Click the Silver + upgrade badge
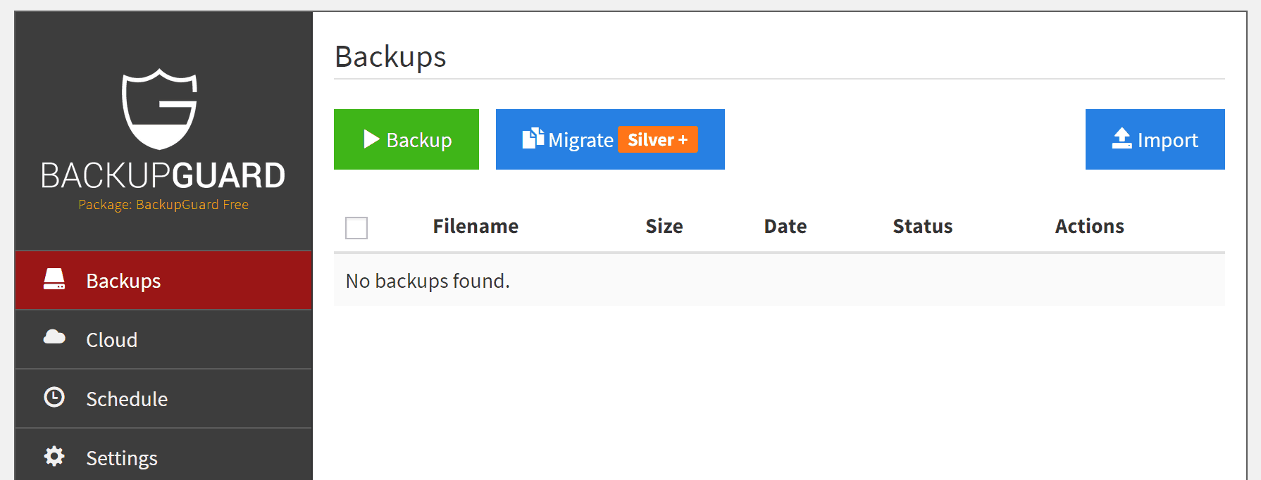The image size is (1261, 480). coord(658,139)
